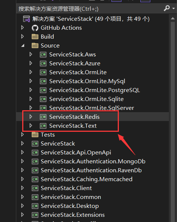Click the ServiceStack.Authentication.RavenDb C# icon

(x=35, y=170)
